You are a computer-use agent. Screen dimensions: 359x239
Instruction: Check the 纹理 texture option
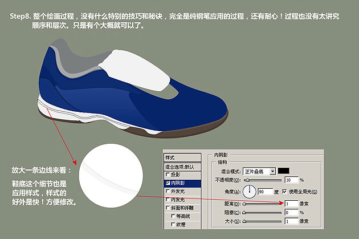(173, 225)
